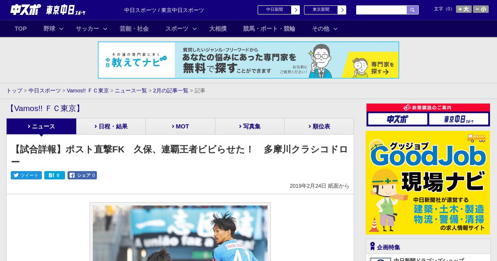
Task: Open the その他 navigation menu
Action: [x=321, y=29]
